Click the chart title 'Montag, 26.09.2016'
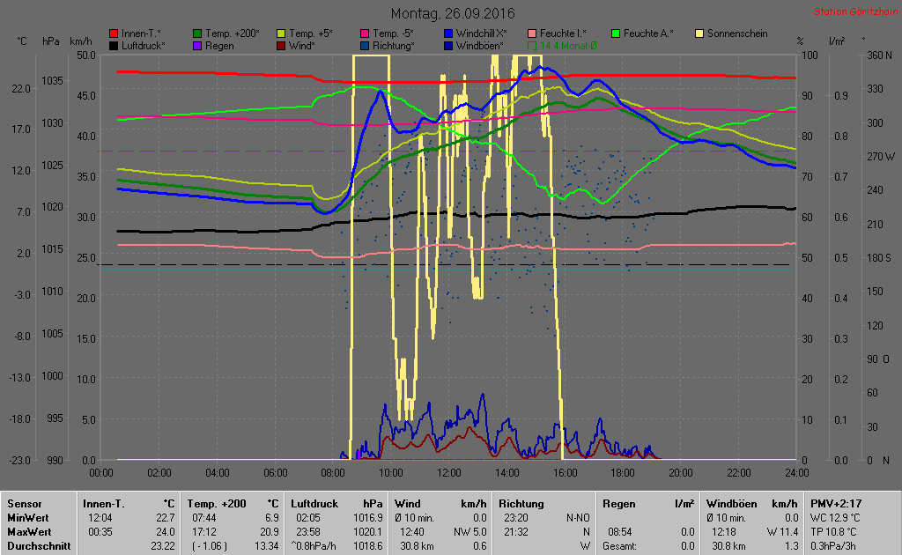 453,13
